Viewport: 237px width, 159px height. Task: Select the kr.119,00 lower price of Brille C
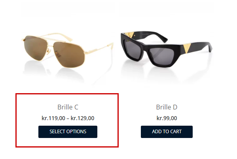(x=53, y=118)
